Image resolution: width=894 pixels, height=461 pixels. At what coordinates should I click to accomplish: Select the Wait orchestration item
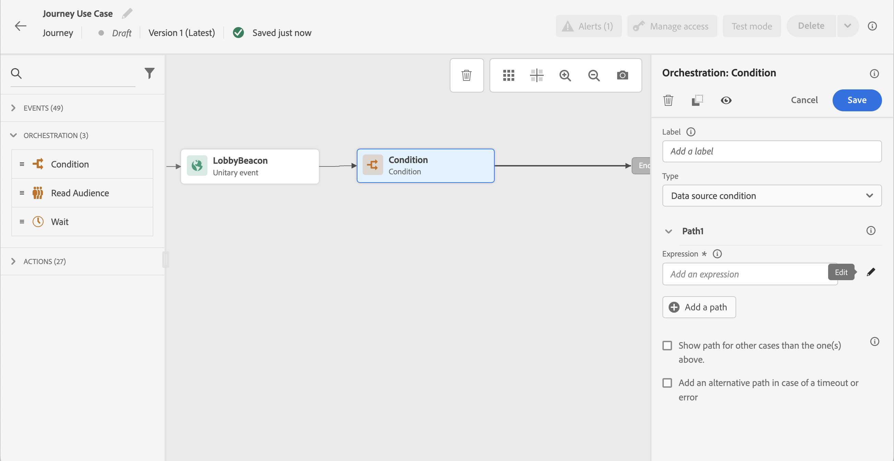coord(60,222)
